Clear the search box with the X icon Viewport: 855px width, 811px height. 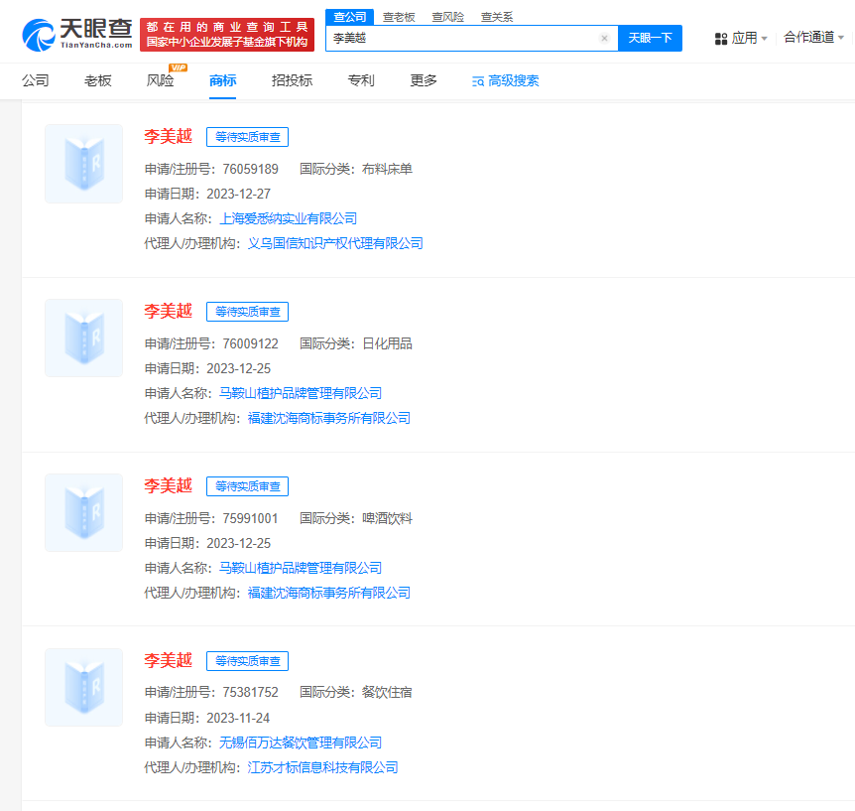click(604, 38)
